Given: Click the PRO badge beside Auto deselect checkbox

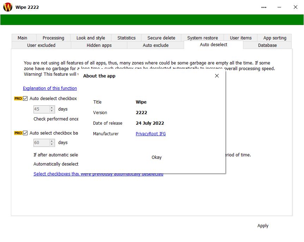Looking at the screenshot, I should [x=18, y=98].
